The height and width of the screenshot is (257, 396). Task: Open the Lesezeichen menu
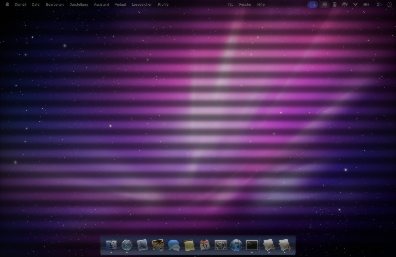tap(142, 4)
